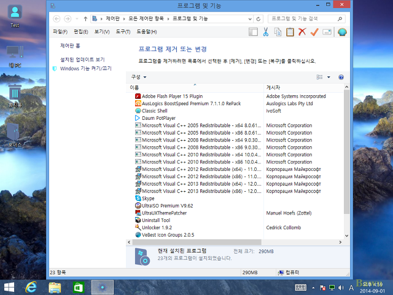Click the change-view list icon
393x295 pixels.
[319, 77]
